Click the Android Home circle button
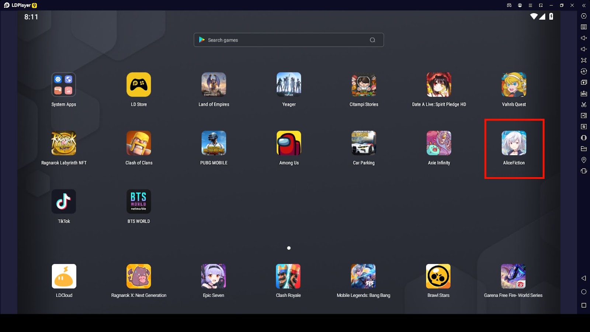590x332 pixels. click(x=584, y=292)
